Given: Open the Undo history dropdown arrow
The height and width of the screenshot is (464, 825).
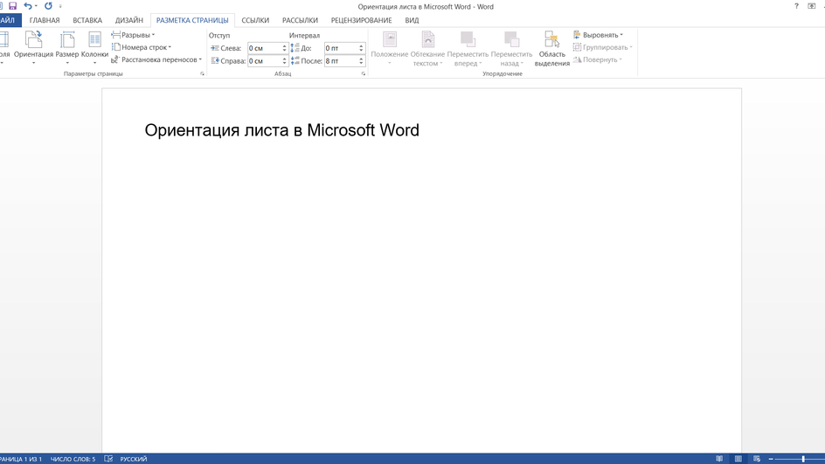Looking at the screenshot, I should [37, 6].
